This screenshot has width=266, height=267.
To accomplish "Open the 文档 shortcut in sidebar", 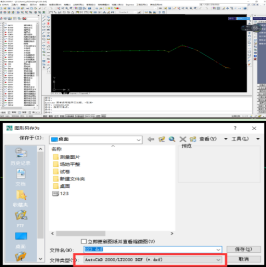I will point(21,177).
